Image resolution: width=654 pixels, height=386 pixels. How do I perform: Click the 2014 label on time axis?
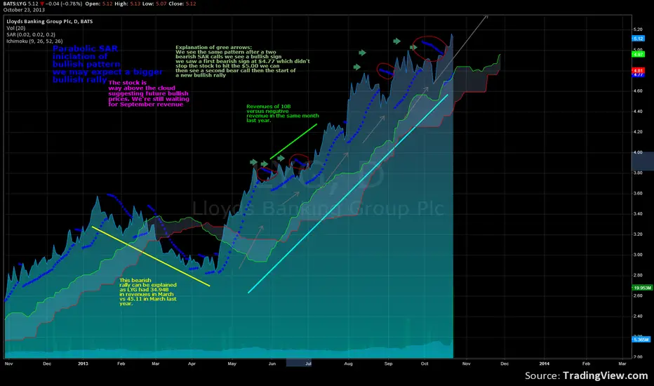tap(544, 364)
